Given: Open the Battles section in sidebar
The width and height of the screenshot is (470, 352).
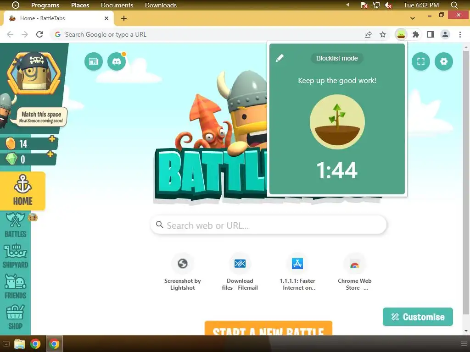Looking at the screenshot, I should 15,225.
